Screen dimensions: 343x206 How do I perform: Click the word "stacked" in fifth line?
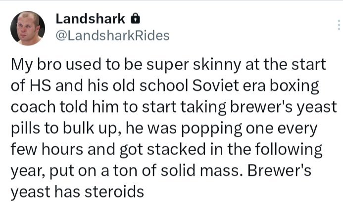point(176,149)
